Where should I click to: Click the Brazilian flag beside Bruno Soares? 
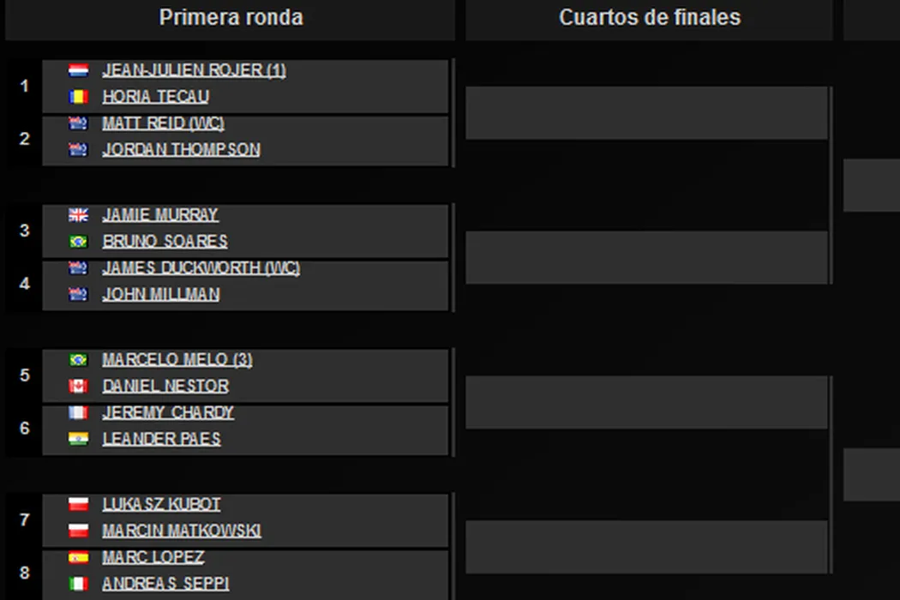79,242
